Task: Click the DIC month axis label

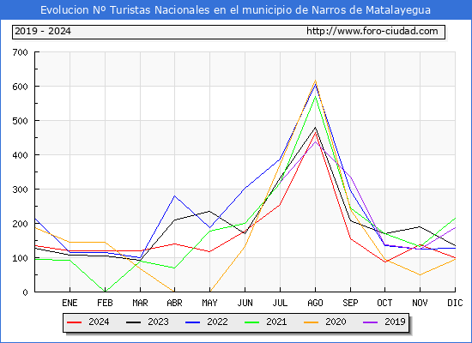Action: (455, 303)
